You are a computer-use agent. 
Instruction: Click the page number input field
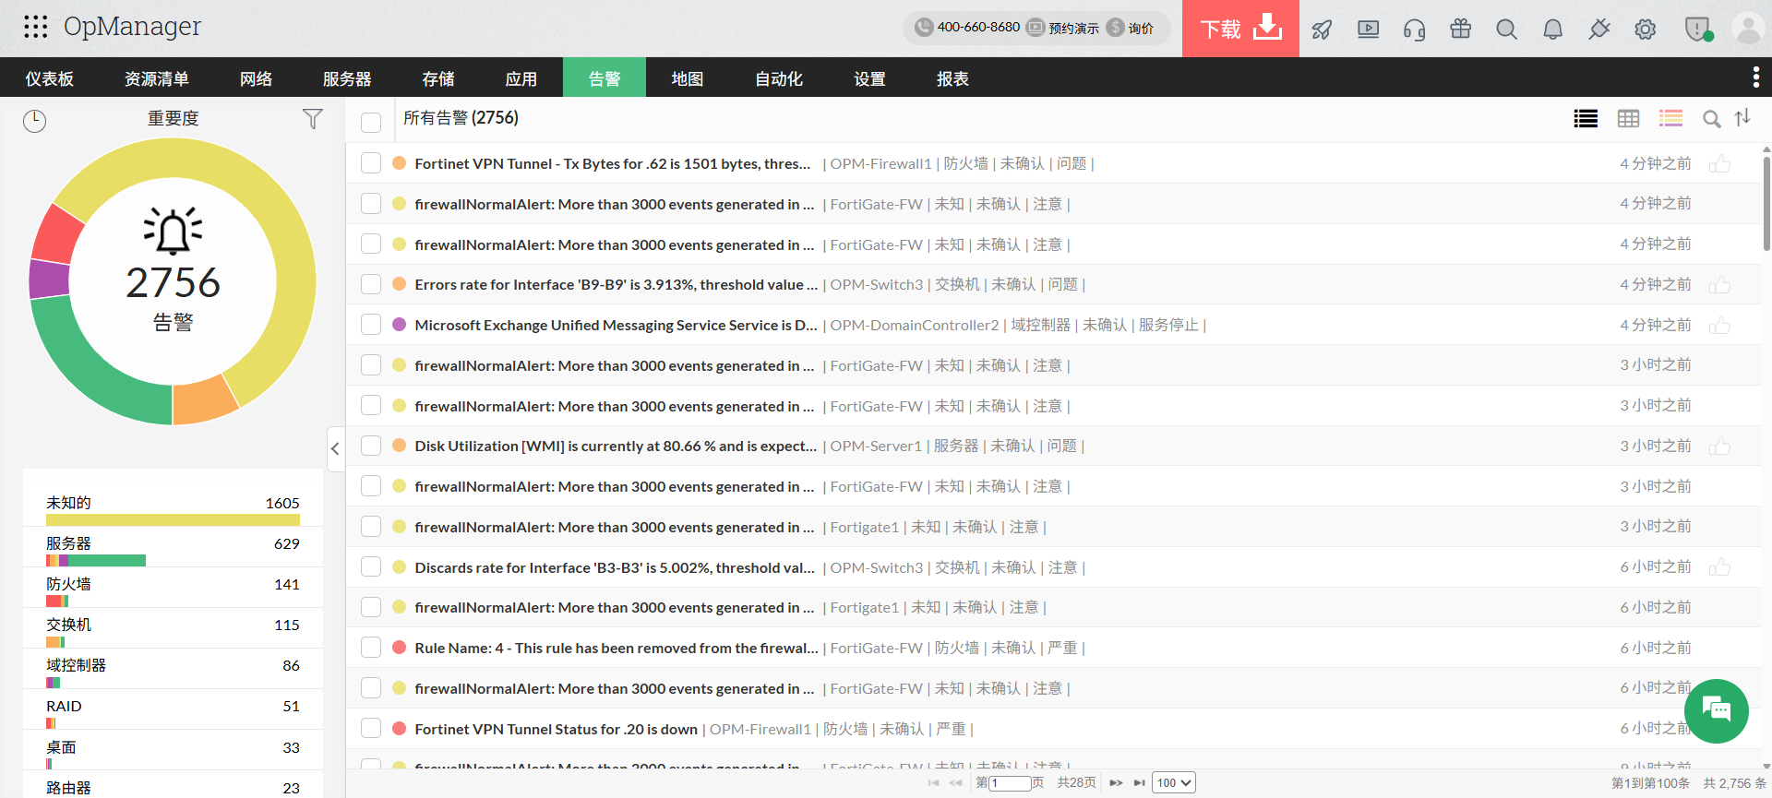pos(1011,783)
